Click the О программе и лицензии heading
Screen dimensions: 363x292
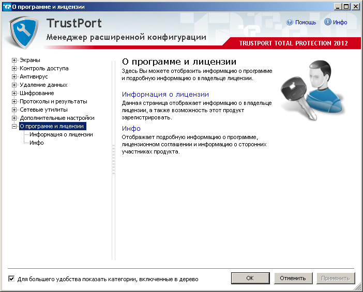[179, 62]
